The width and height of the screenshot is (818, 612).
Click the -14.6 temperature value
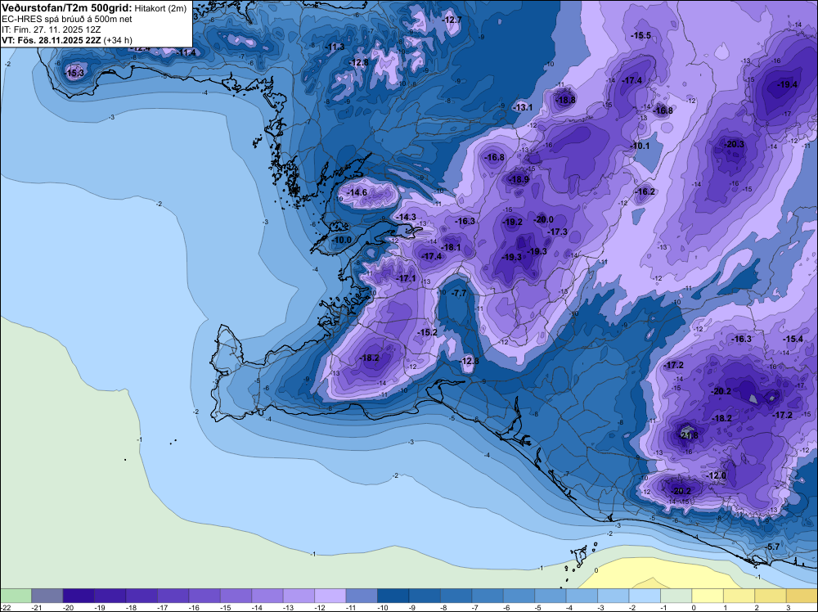click(x=358, y=192)
